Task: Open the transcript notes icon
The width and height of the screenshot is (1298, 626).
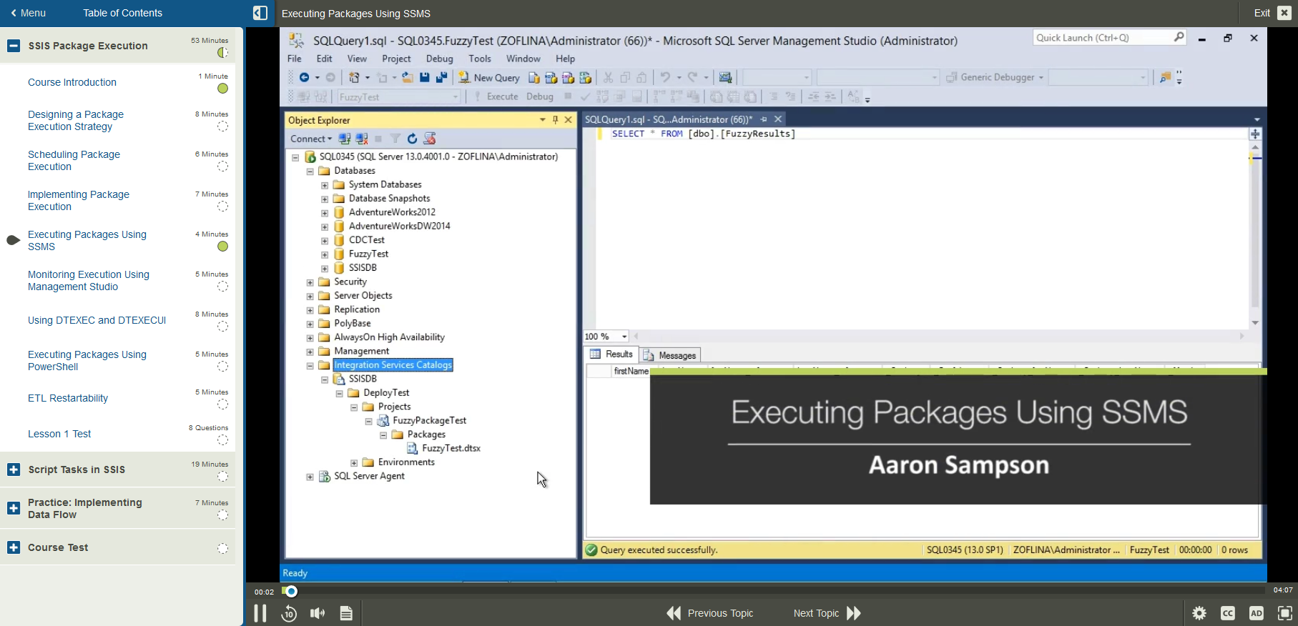Action: [x=346, y=613]
